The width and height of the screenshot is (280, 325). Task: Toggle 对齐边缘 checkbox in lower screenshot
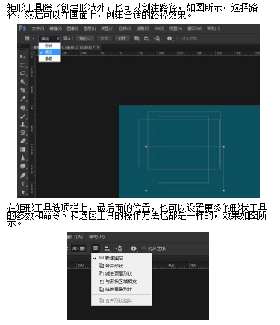[x=143, y=248]
